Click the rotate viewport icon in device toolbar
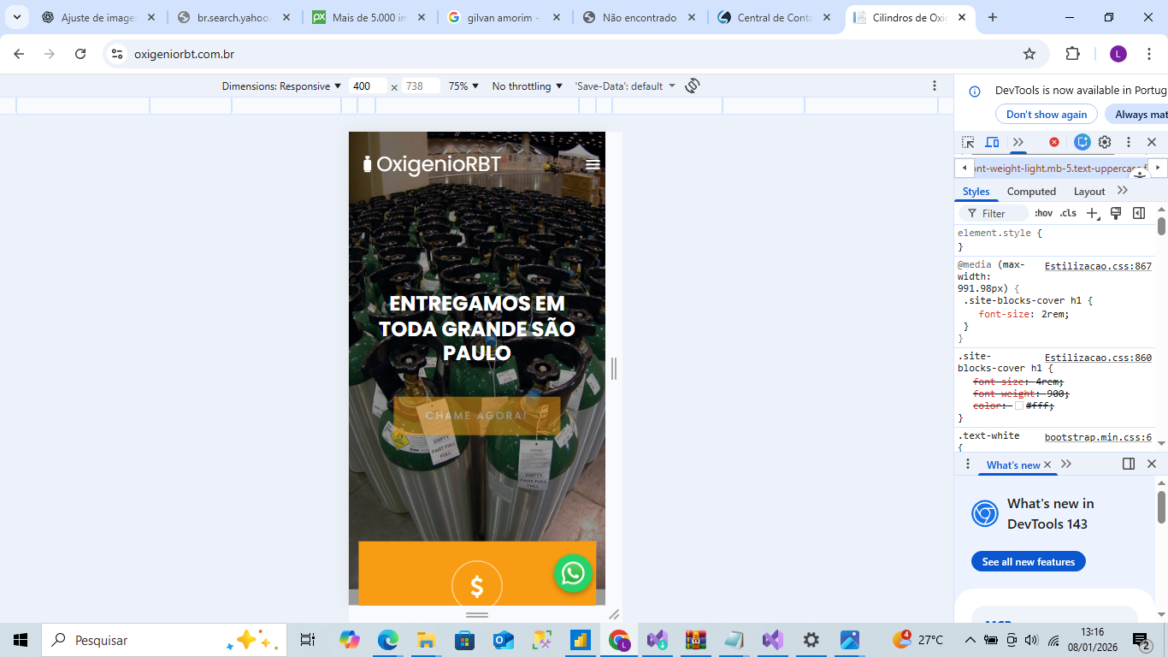This screenshot has width=1168, height=657. click(691, 86)
